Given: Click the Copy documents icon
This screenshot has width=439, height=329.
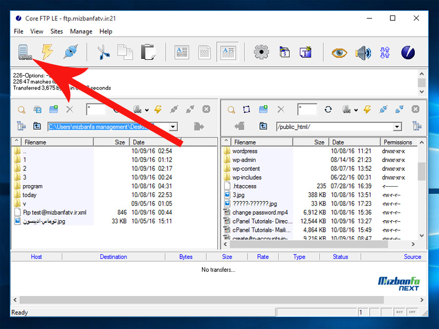Looking at the screenshot, I should (x=125, y=52).
